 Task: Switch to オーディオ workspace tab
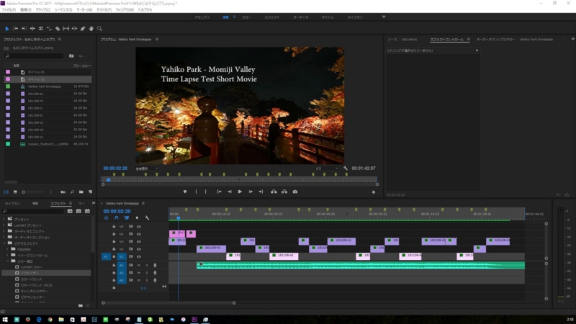coord(300,17)
